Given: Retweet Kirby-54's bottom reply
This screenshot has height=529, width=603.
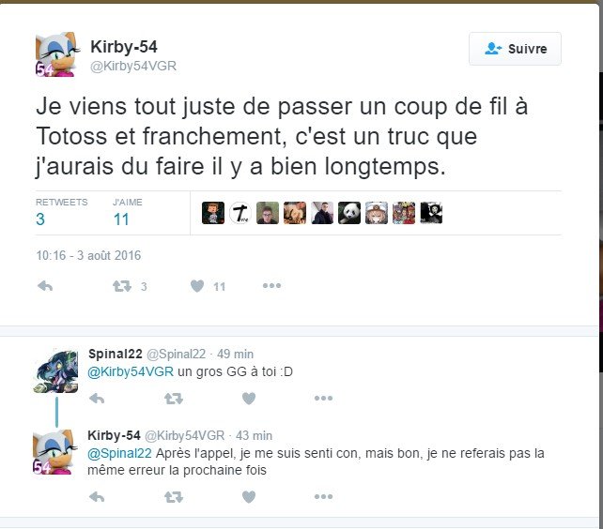Looking at the screenshot, I should pos(174,497).
